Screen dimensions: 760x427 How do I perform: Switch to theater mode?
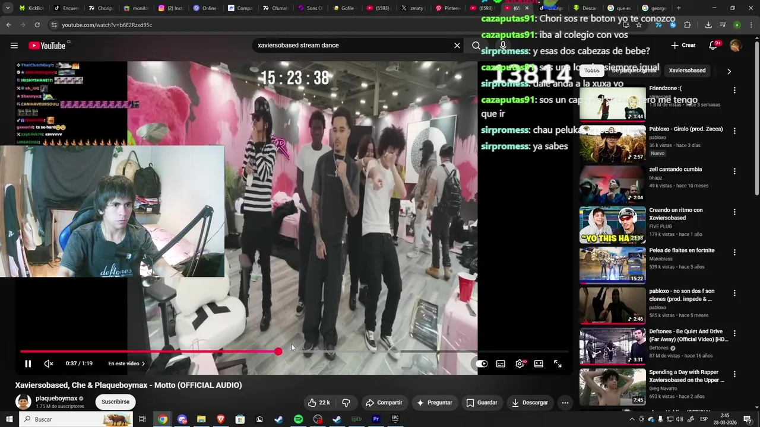[539, 364]
